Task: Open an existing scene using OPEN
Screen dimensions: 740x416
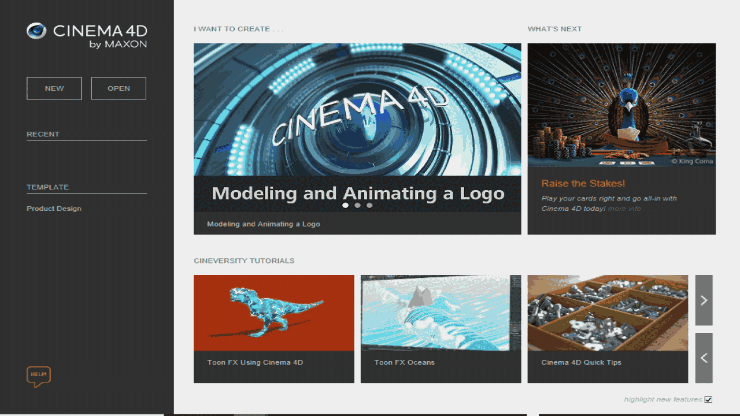Action: point(119,88)
